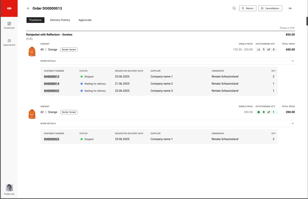This screenshot has width=308, height=199.
Task: Select the Positions tab
Action: (35, 20)
